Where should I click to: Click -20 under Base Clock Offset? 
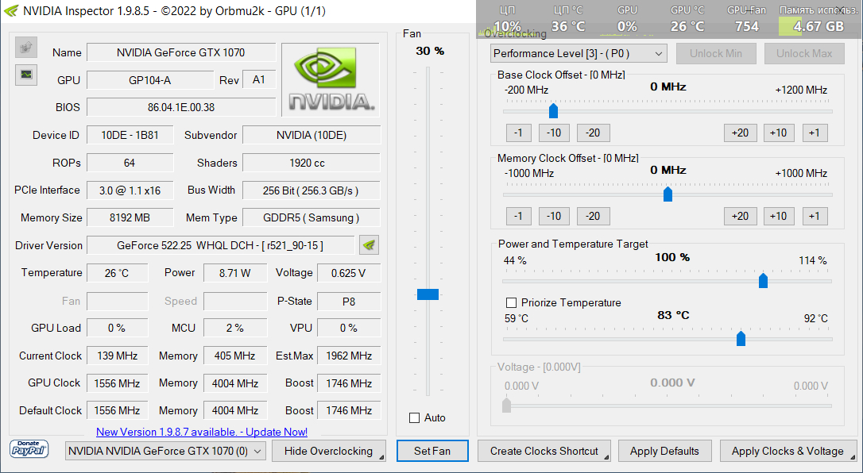(x=593, y=133)
